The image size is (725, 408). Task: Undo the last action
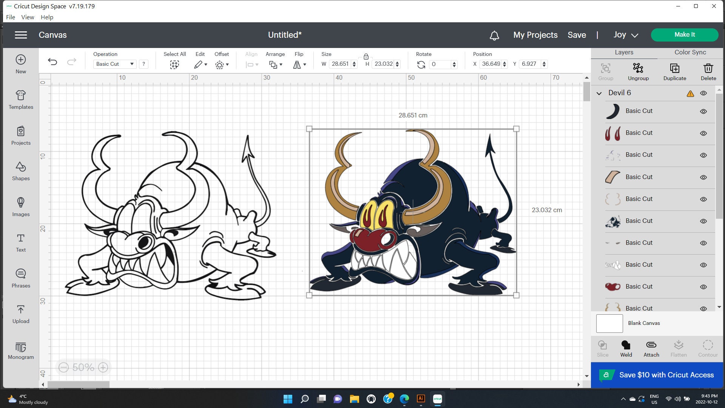coord(52,62)
